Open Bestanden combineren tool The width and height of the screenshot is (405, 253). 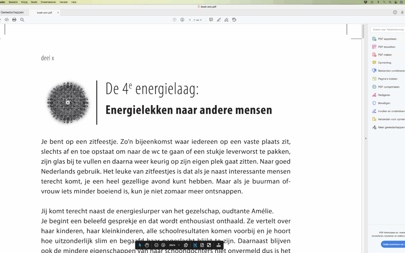tap(388, 71)
